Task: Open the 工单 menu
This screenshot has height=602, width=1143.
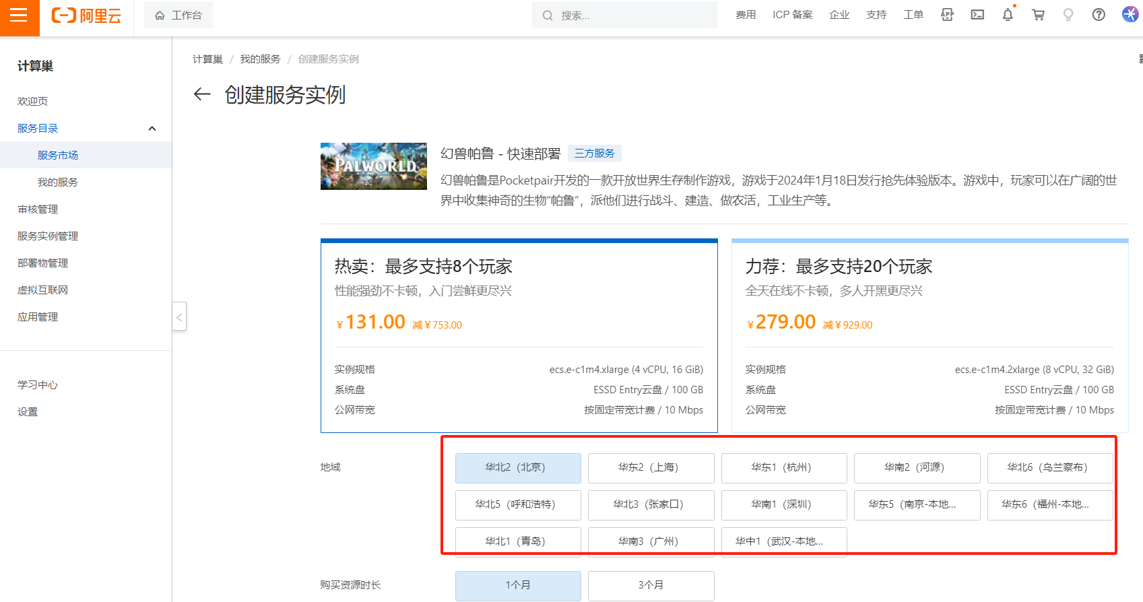Action: 913,15
